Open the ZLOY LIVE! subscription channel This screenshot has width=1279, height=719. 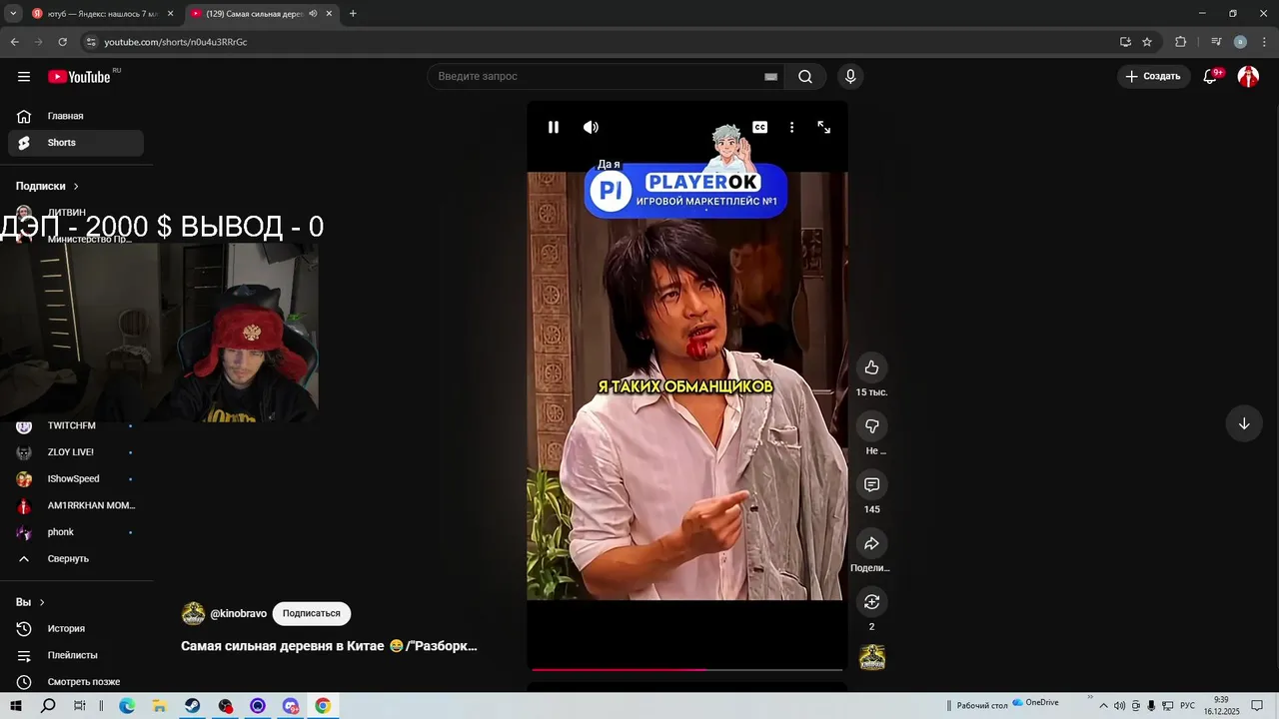coord(76,452)
